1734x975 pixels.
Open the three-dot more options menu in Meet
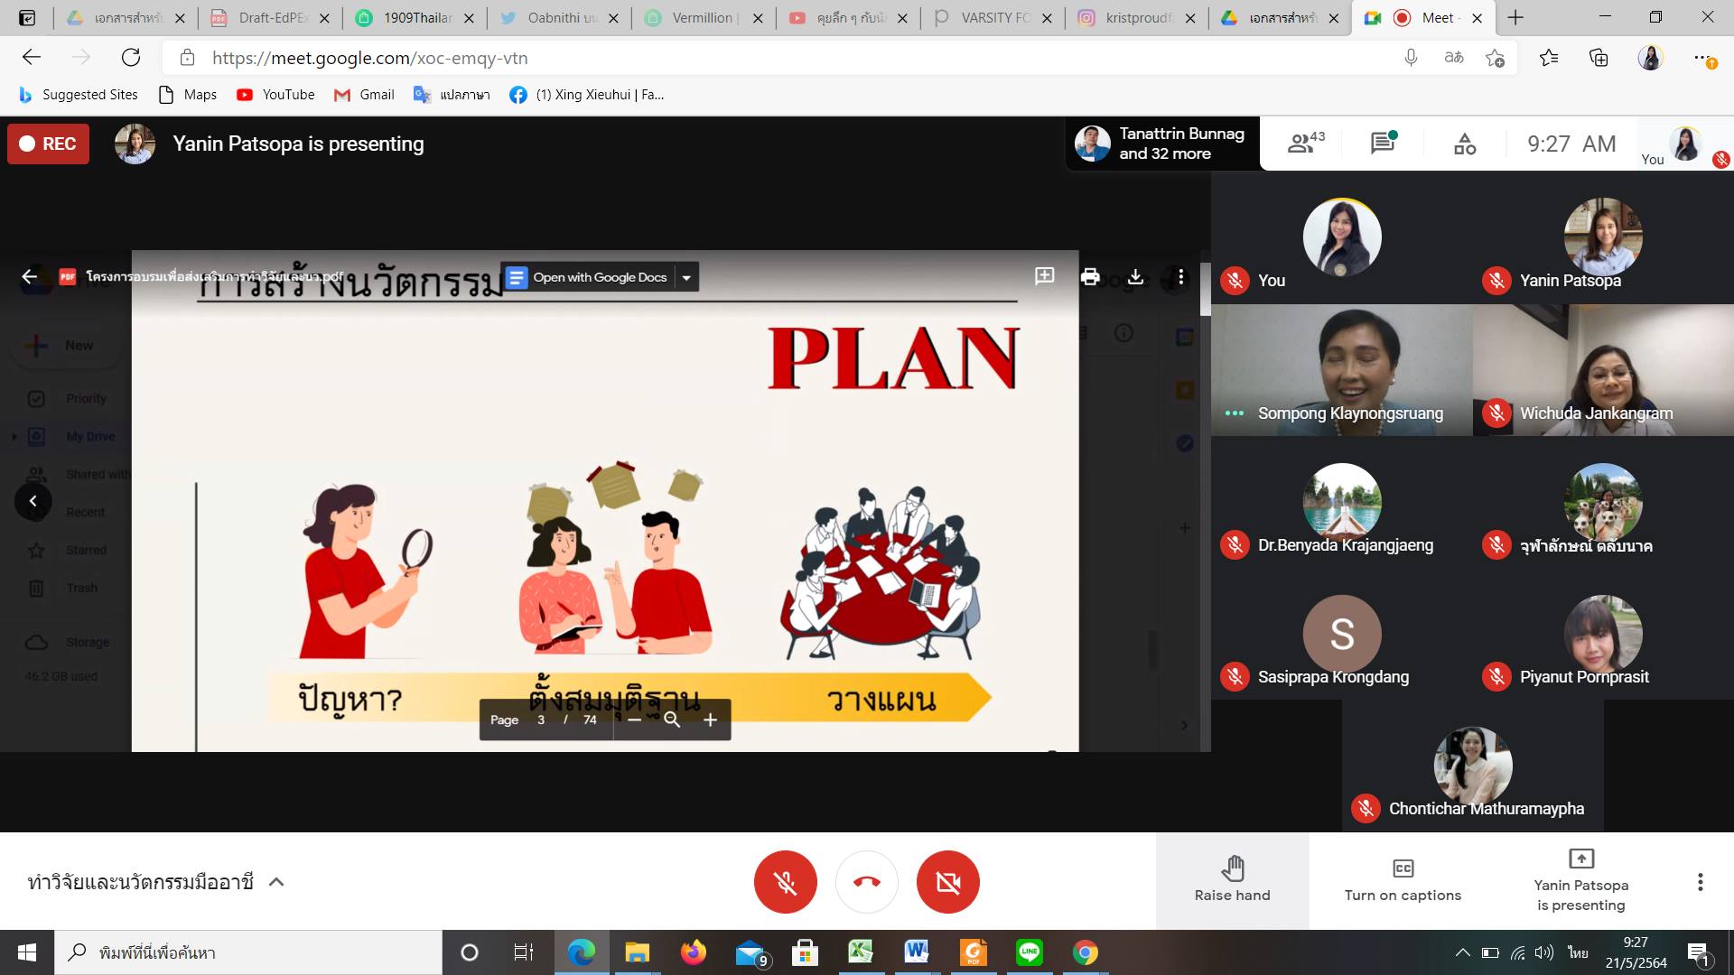pyautogui.click(x=1700, y=882)
